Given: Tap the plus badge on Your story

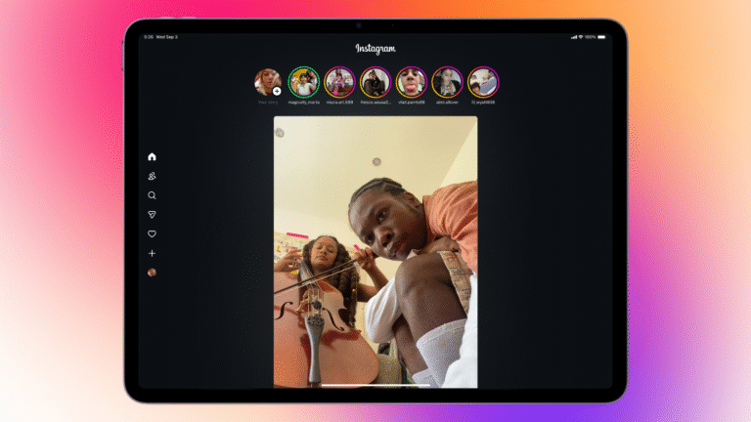Looking at the screenshot, I should tap(277, 91).
